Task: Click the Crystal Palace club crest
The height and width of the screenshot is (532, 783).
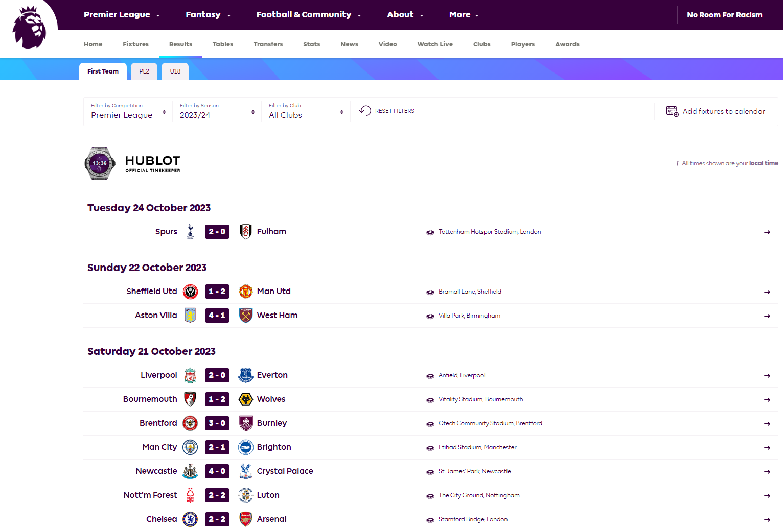Action: click(246, 471)
